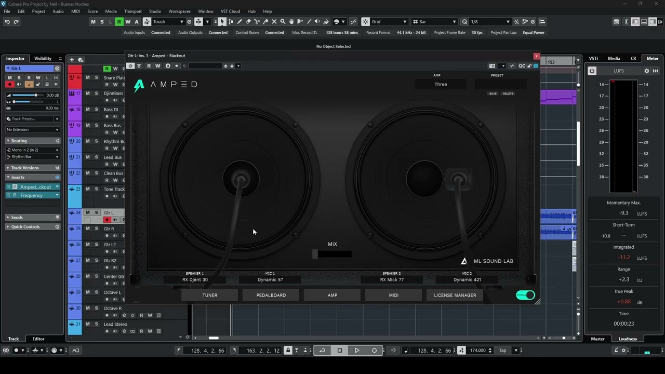Mute the Bass DI track
The height and width of the screenshot is (374, 665).
87,110
